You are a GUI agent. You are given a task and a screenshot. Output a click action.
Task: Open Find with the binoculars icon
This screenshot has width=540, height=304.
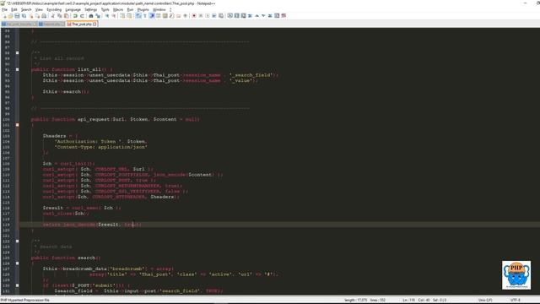click(91, 16)
